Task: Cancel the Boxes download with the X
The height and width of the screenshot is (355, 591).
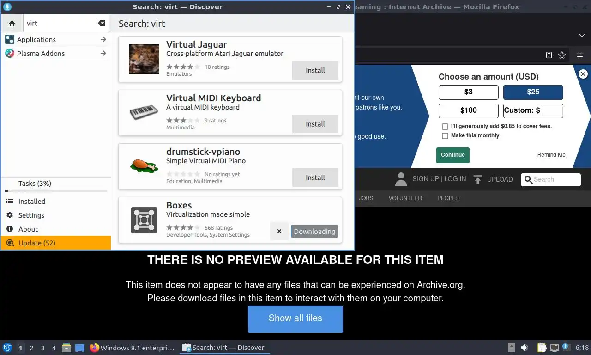Action: click(279, 231)
